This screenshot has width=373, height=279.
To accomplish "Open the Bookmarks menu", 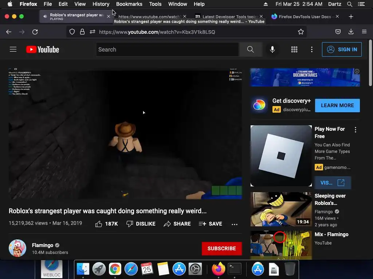I will coord(129,4).
